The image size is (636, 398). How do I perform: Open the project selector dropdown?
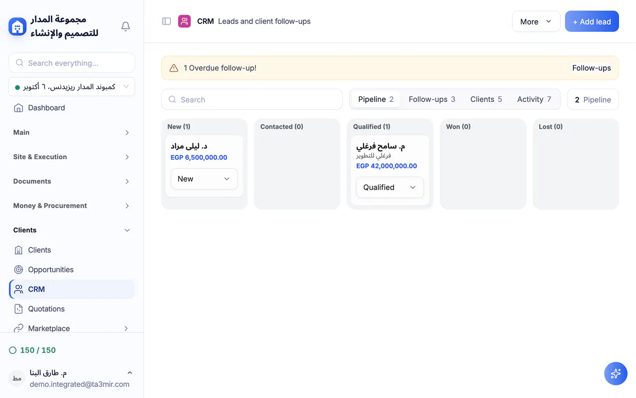[72, 86]
